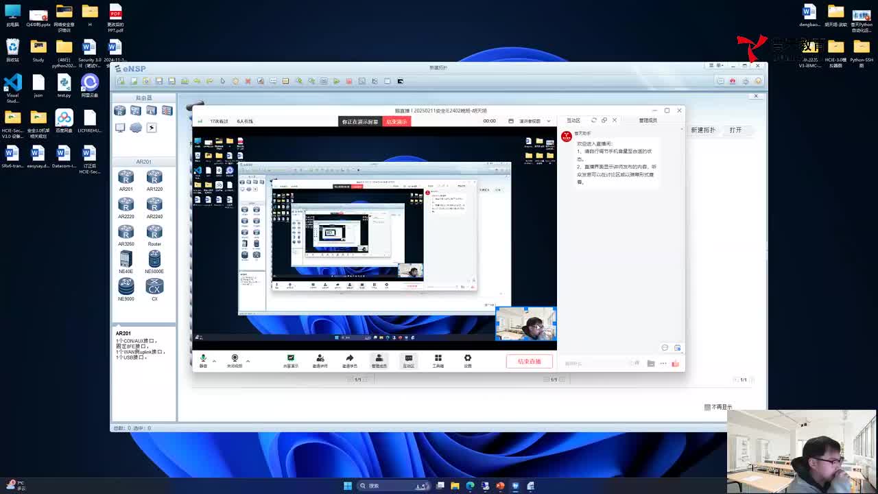Screen dimensions: 878x494
Task: Open live stream 设置 settings gear
Action: click(x=468, y=360)
